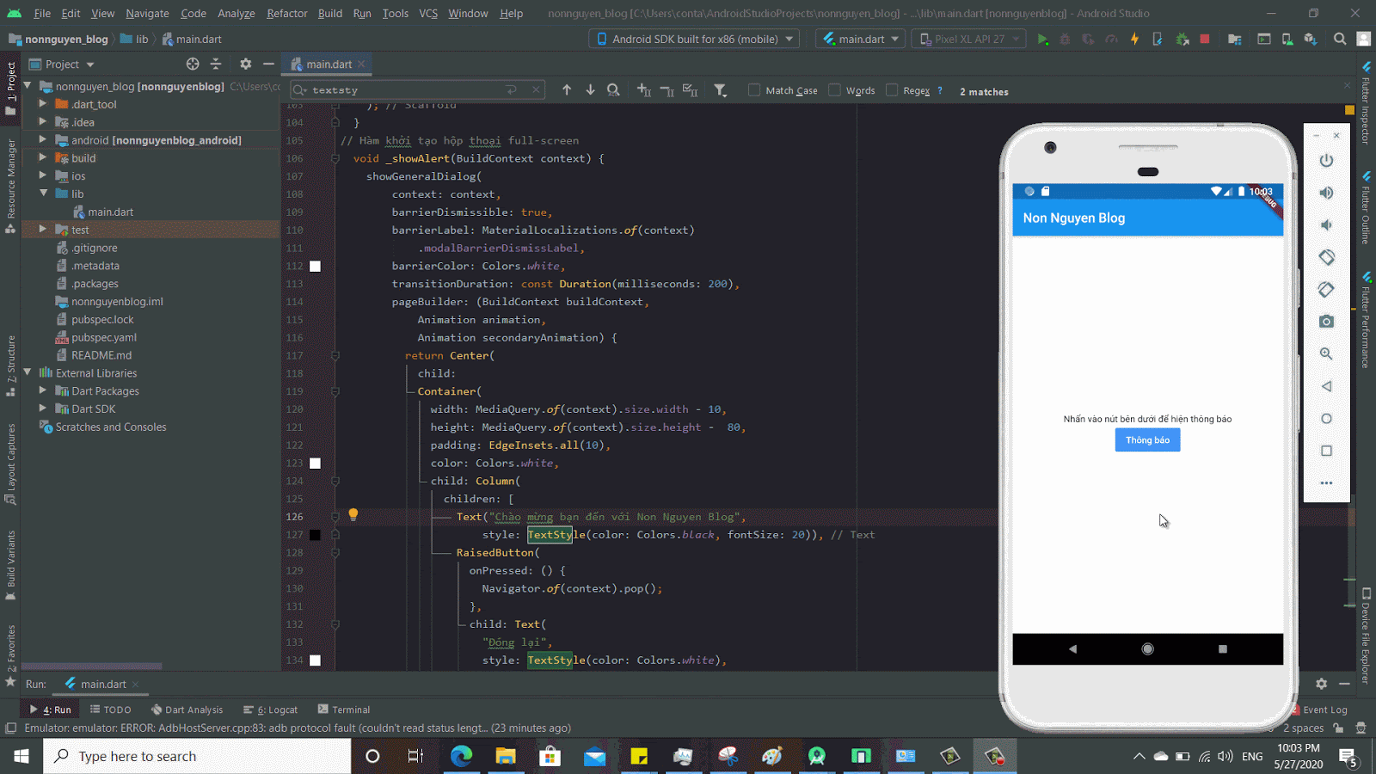Rotate emulator right

(1326, 290)
